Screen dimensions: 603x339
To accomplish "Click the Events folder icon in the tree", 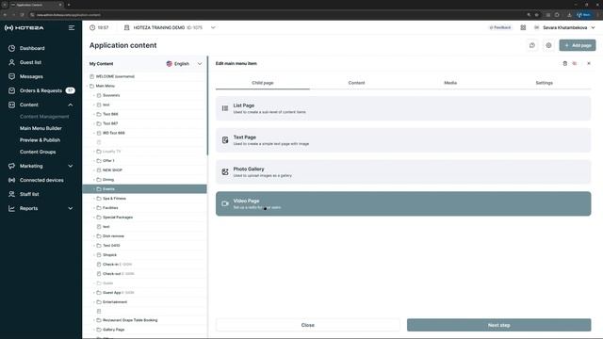I will click(x=99, y=189).
